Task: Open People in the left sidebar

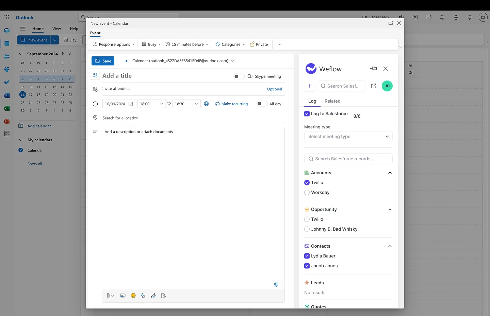Action: [7, 56]
